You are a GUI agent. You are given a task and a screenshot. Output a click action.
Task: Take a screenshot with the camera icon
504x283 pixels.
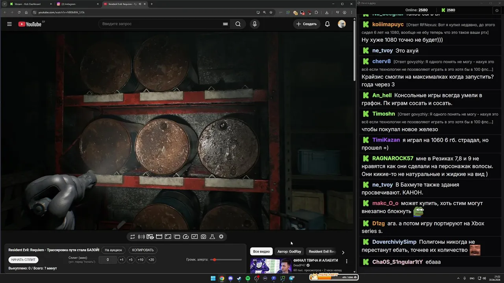(x=203, y=237)
